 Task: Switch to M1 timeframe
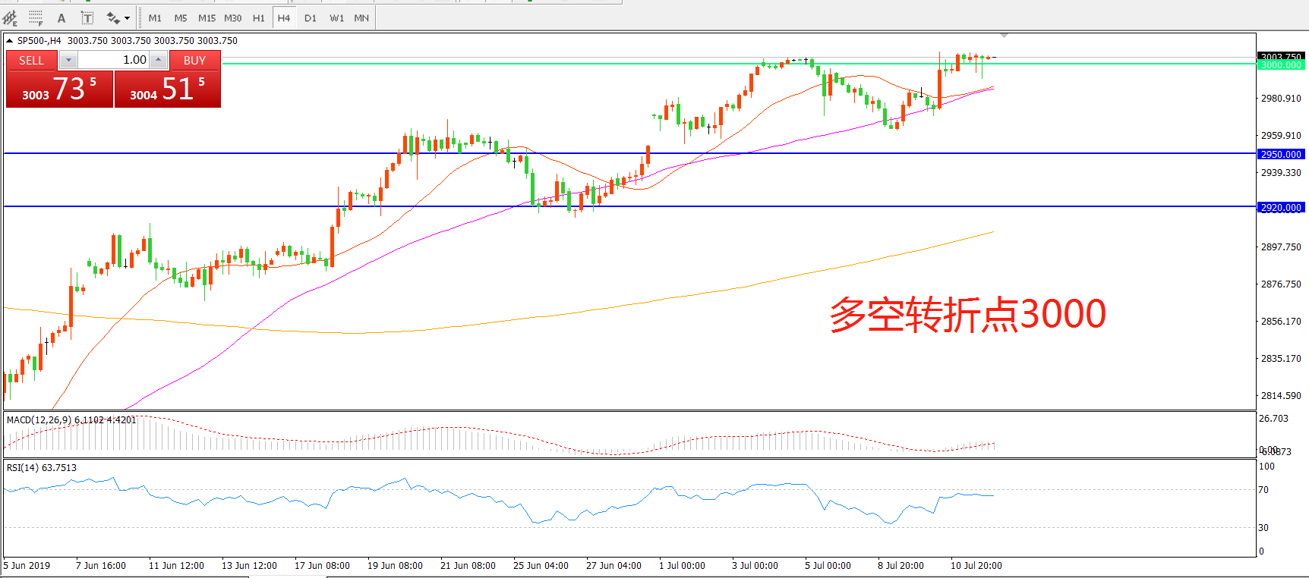click(155, 17)
